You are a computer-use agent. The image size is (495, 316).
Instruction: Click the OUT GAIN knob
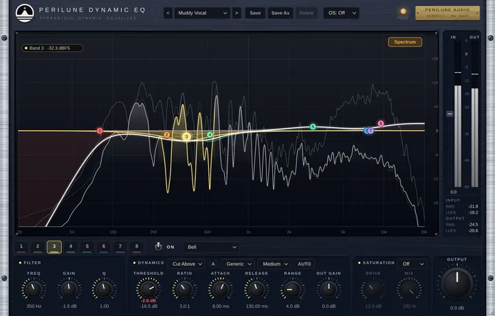[x=329, y=290]
